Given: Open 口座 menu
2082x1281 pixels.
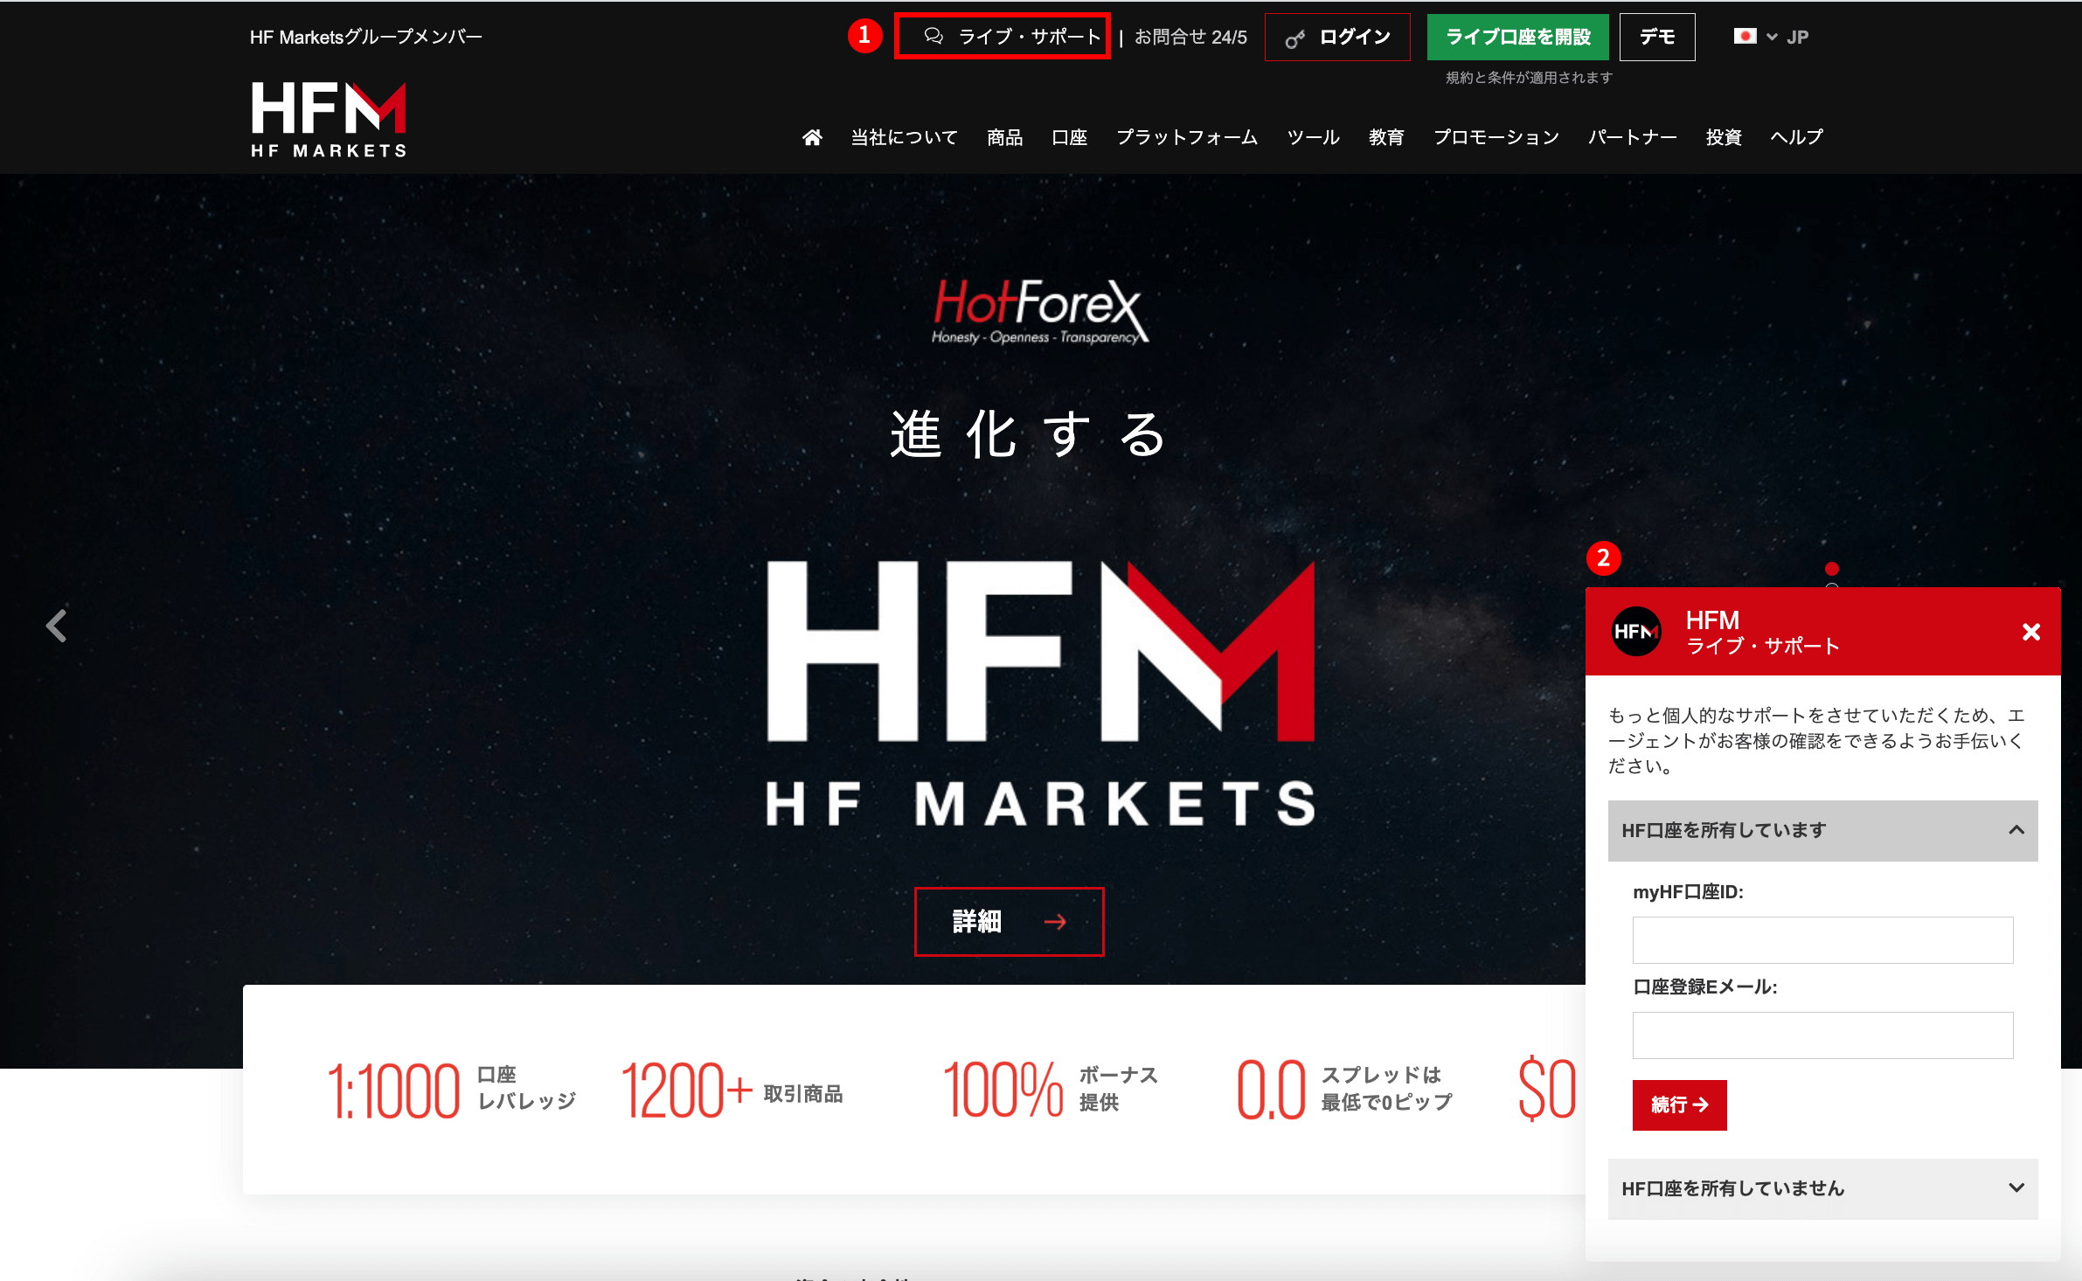Looking at the screenshot, I should point(1070,137).
